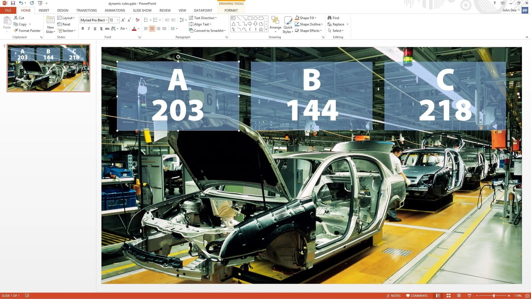Toggle Bold formatting
This screenshot has height=299, width=531.
(83, 29)
